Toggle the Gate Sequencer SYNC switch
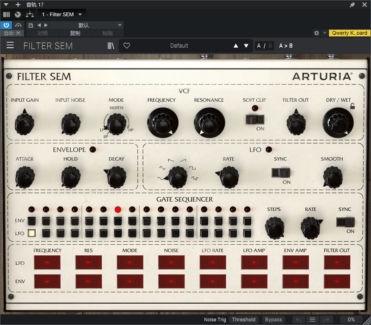Screen dimensions: 371x325 [x=346, y=222]
